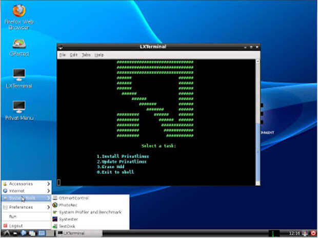
Task: Launch PhotoRec from the submenu
Action: [x=91, y=205]
